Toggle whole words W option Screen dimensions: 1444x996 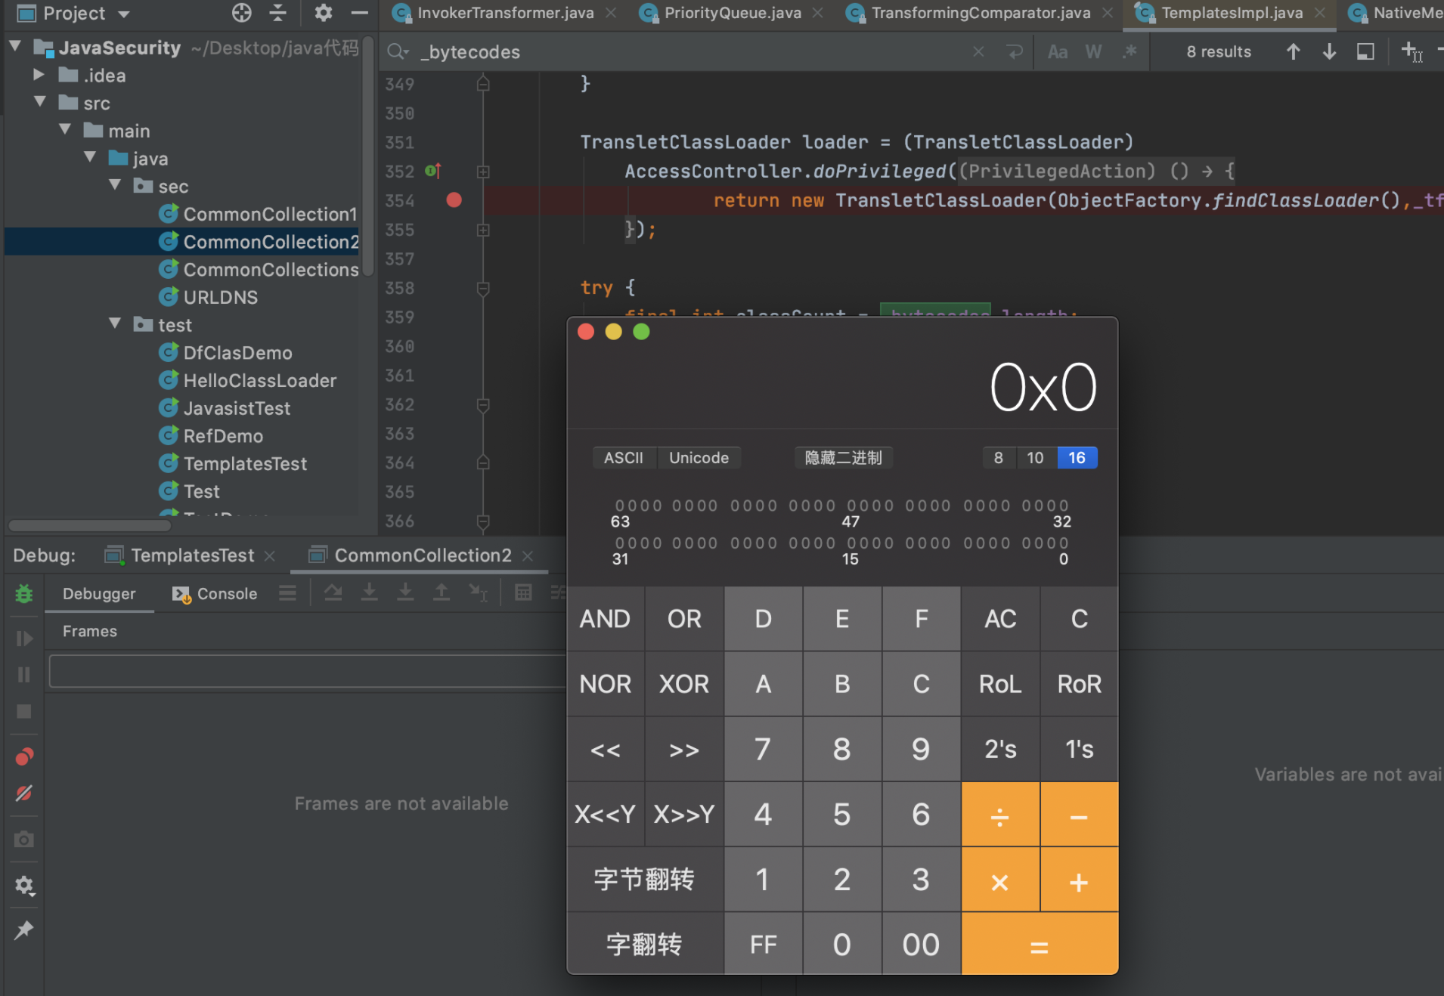click(1093, 51)
